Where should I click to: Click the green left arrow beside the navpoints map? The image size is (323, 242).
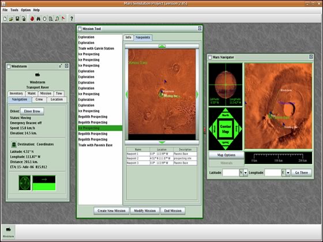126,94
